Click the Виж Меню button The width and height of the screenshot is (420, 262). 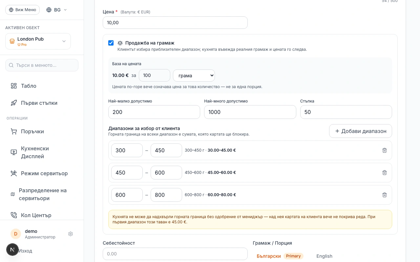pos(22,10)
